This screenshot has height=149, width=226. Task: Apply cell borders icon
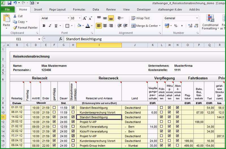click(x=67, y=26)
